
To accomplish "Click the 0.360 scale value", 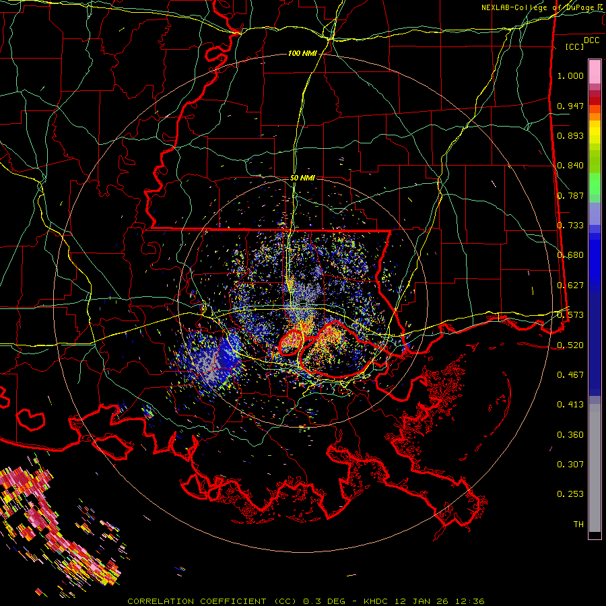I will 570,435.
